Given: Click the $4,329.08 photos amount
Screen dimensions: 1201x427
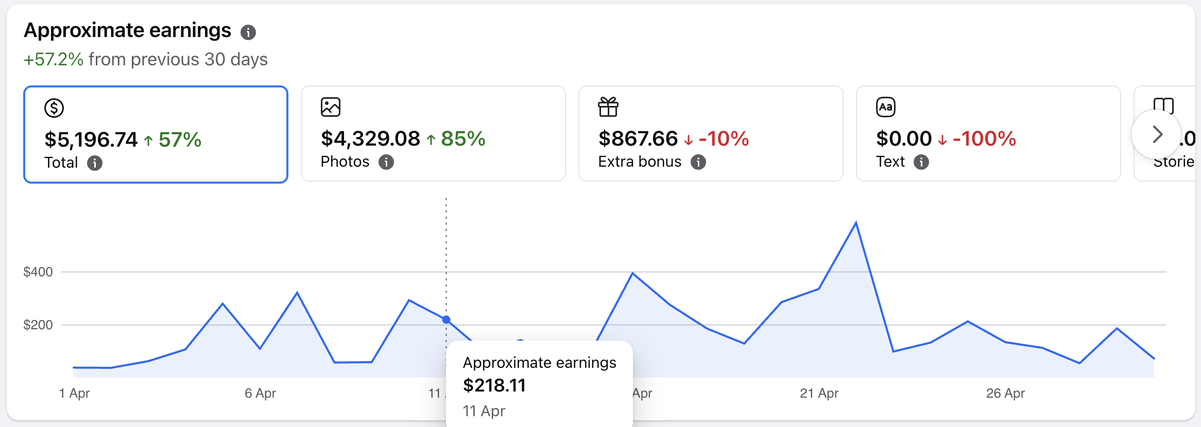Looking at the screenshot, I should 370,139.
